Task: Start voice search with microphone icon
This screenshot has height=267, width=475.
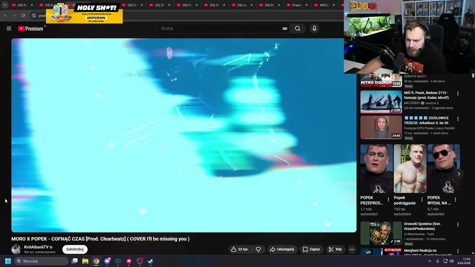Action: coord(314,29)
